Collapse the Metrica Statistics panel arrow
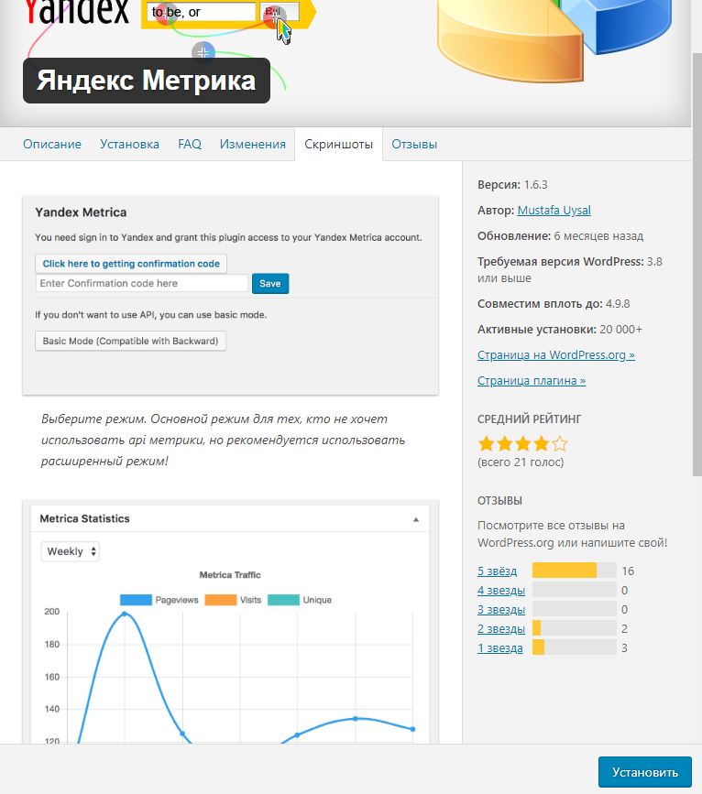702x794 pixels. point(415,519)
